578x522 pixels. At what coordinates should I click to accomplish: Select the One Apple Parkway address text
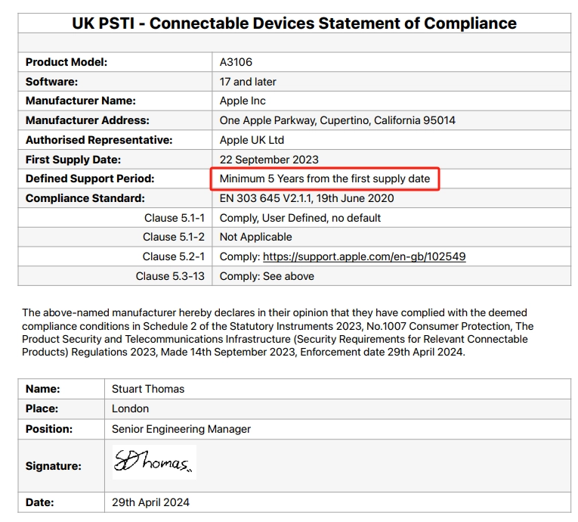pos(337,120)
